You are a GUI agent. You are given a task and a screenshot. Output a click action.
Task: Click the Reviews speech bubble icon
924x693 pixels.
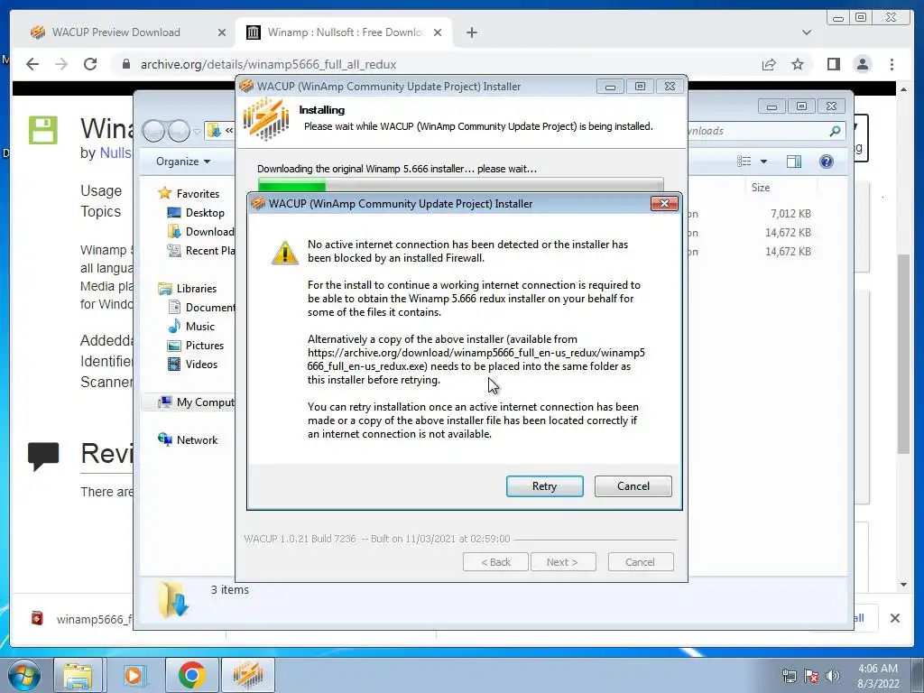(43, 456)
